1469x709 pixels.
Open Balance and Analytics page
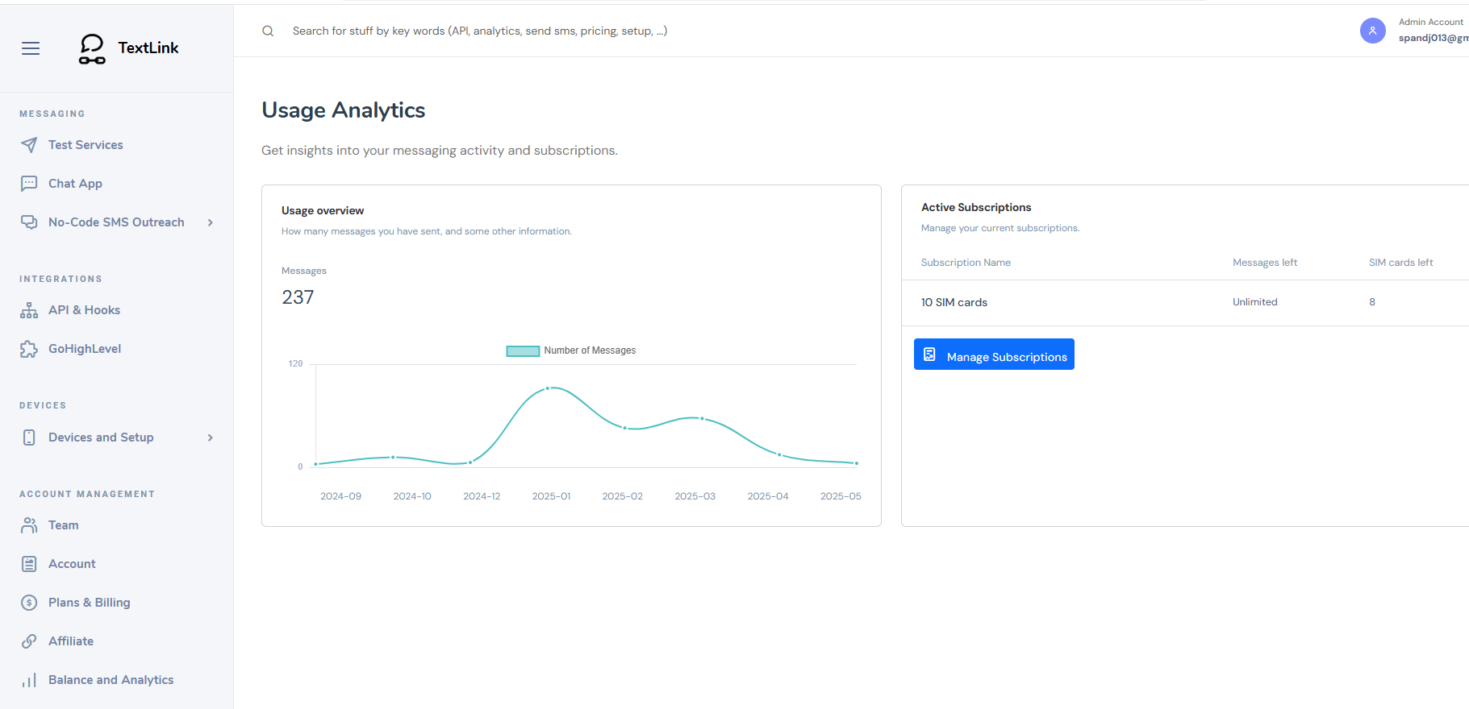(x=111, y=680)
